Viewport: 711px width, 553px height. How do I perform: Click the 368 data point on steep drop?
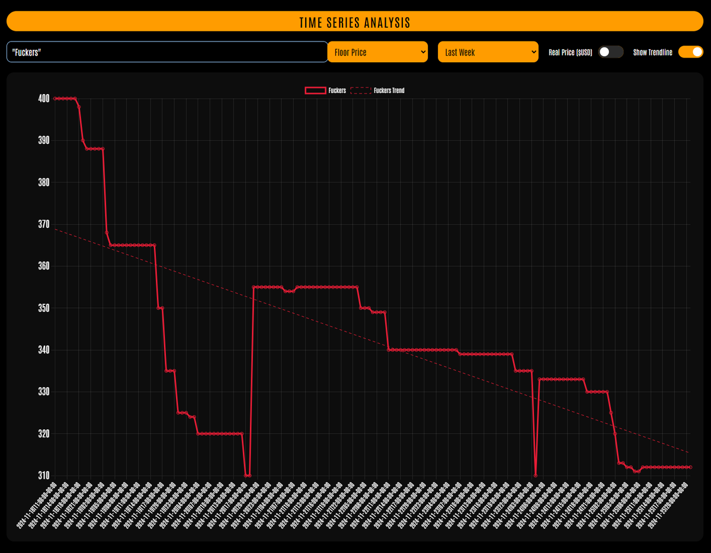click(x=107, y=233)
